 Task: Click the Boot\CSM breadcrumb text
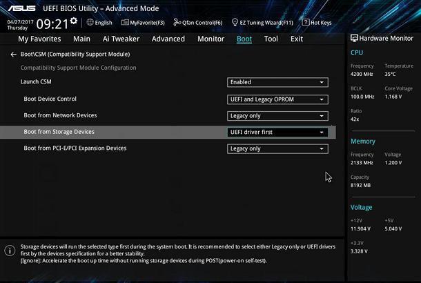[x=75, y=55]
